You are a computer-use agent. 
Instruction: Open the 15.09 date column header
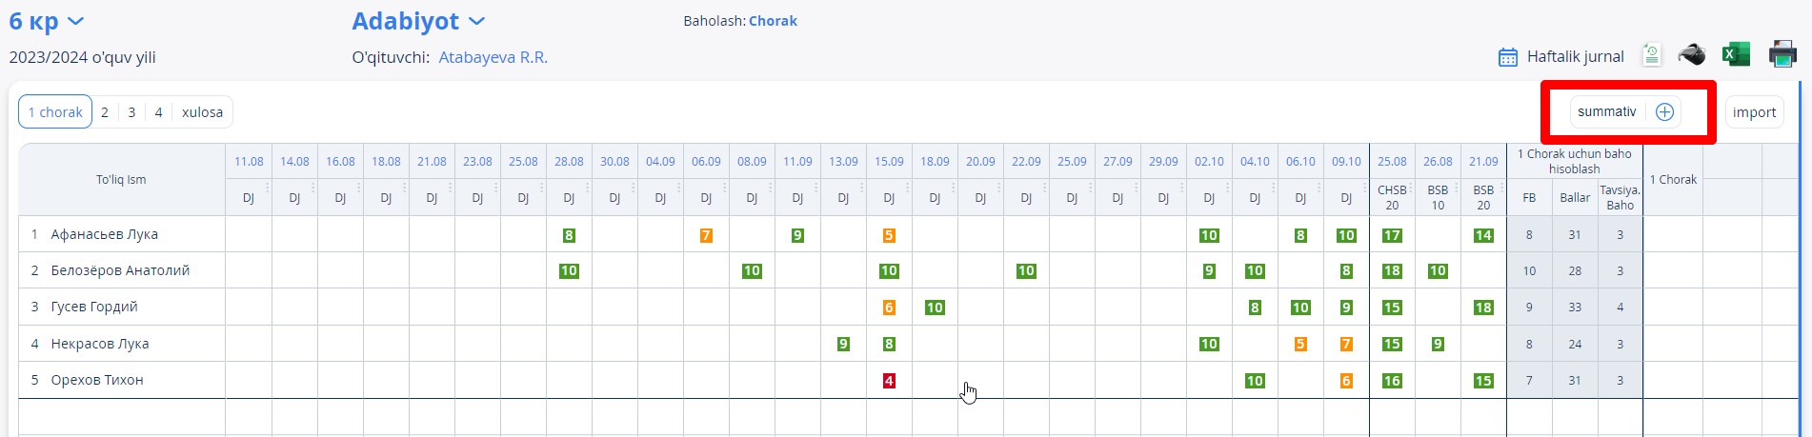[889, 162]
